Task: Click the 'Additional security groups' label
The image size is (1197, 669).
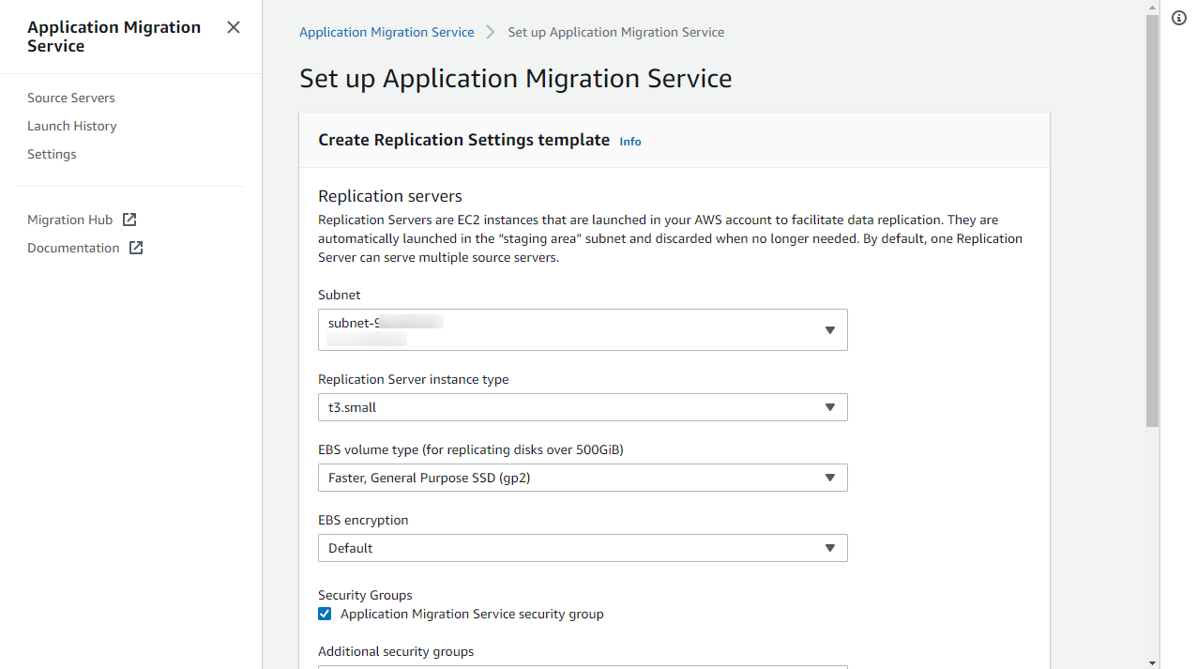Action: tap(396, 651)
